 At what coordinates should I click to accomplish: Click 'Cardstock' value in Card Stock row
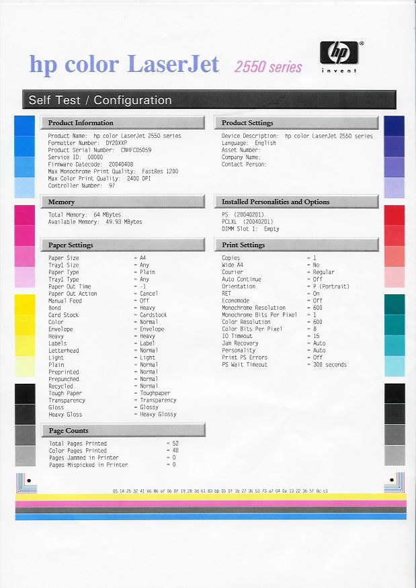[153, 315]
